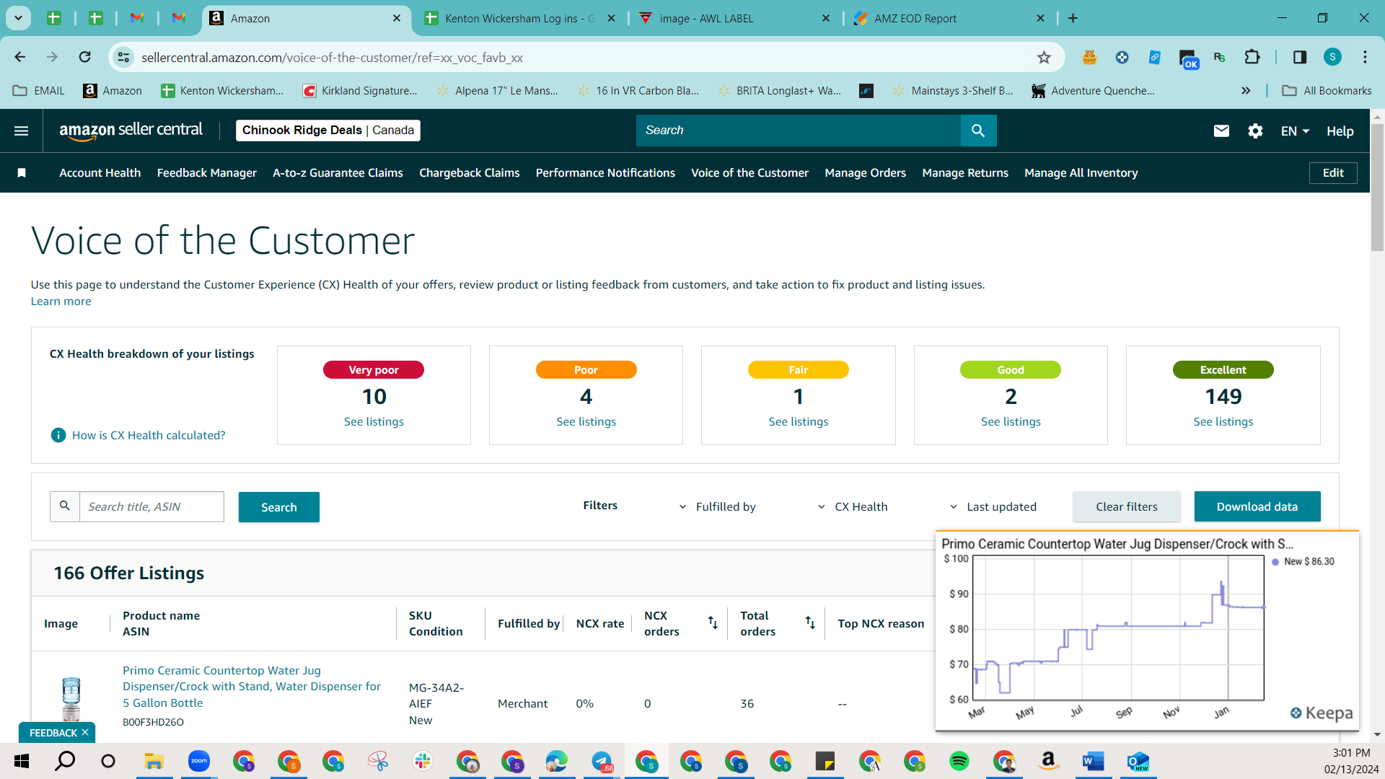The width and height of the screenshot is (1385, 779).
Task: Click the Download data button
Action: (1257, 506)
